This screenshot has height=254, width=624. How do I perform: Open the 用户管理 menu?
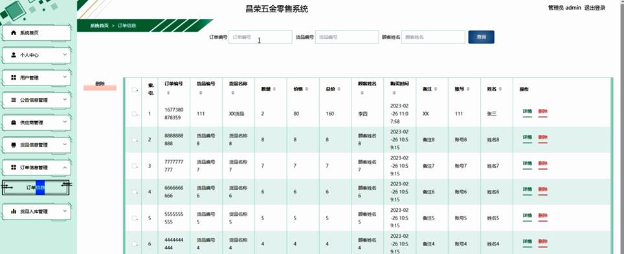[x=36, y=78]
